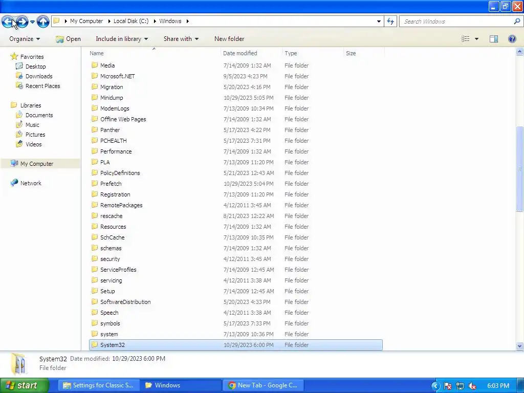Click Open in the toolbar
Image resolution: width=524 pixels, height=393 pixels.
click(68, 39)
